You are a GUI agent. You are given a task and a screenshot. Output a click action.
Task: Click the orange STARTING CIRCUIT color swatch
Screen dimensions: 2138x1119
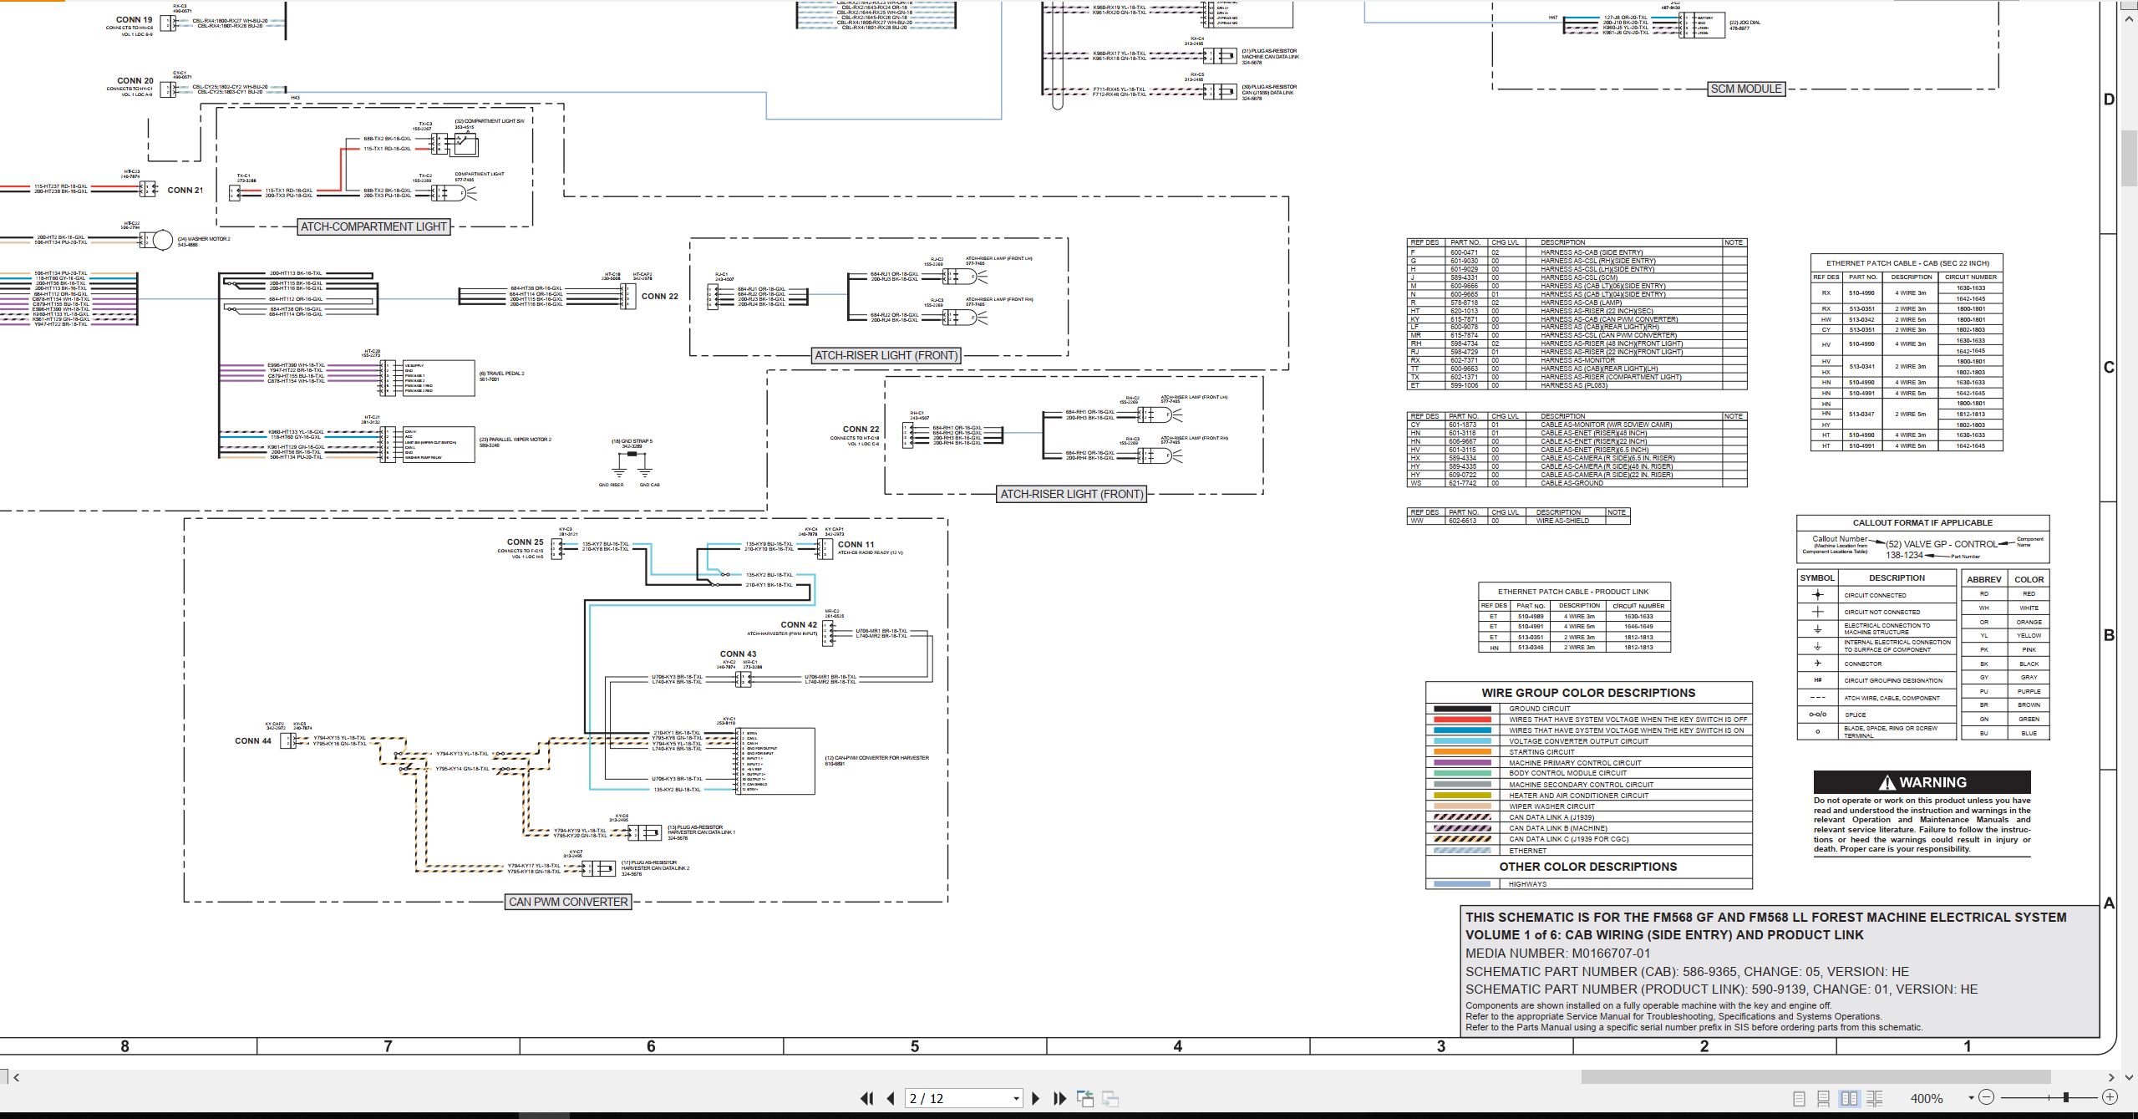(x=1462, y=752)
